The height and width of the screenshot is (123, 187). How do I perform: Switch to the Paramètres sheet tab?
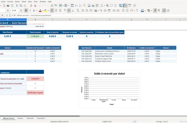tap(41, 118)
